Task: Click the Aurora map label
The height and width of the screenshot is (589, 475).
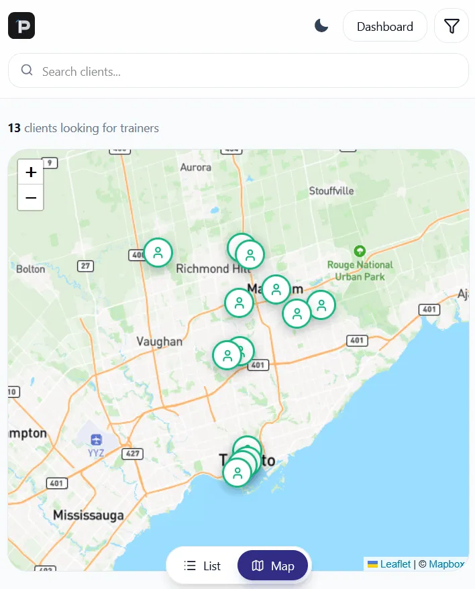Action: click(x=195, y=167)
